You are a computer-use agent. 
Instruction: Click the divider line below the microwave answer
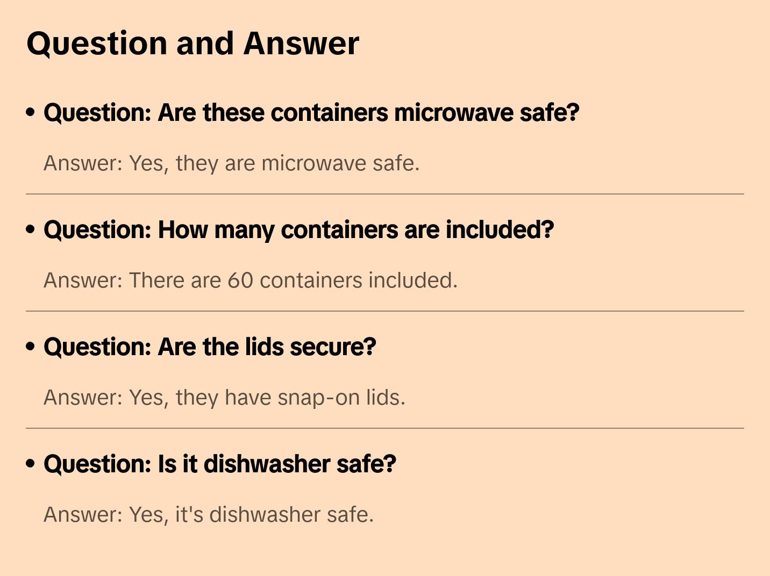385,194
